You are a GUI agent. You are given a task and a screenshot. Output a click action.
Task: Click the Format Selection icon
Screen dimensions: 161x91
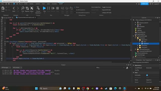pos(38,8)
